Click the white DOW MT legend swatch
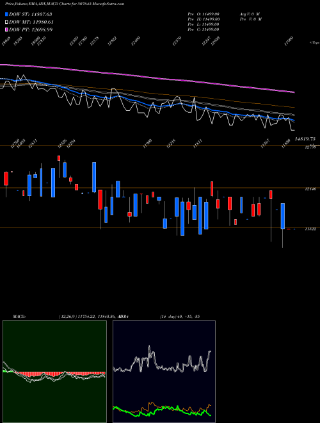320x423 pixels. 6,22
